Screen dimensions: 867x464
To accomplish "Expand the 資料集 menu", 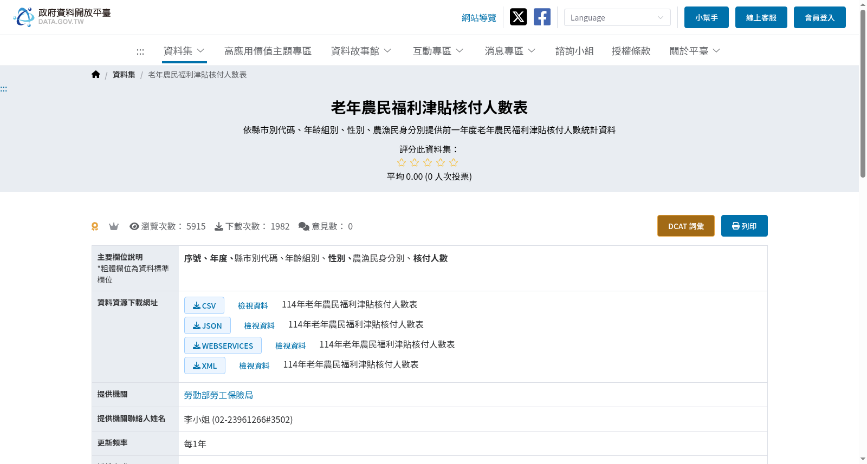I will [x=184, y=51].
